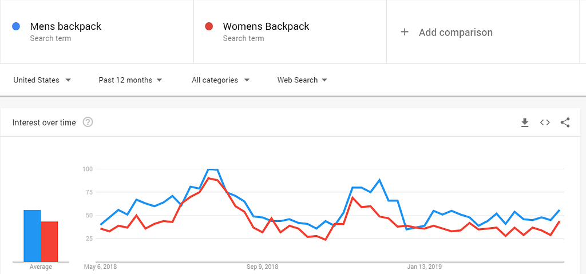Screen dimensions: 586x274
Task: Click the blue dot beside Mens backpack
Action: point(17,26)
